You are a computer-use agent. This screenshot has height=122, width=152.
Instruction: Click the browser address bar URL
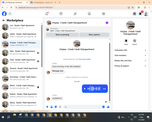pyautogui.click(x=36, y=8)
